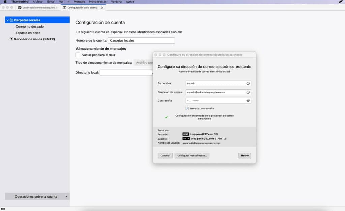
Task: Close the Configuración de la cuenta tab
Action: tap(102, 7)
